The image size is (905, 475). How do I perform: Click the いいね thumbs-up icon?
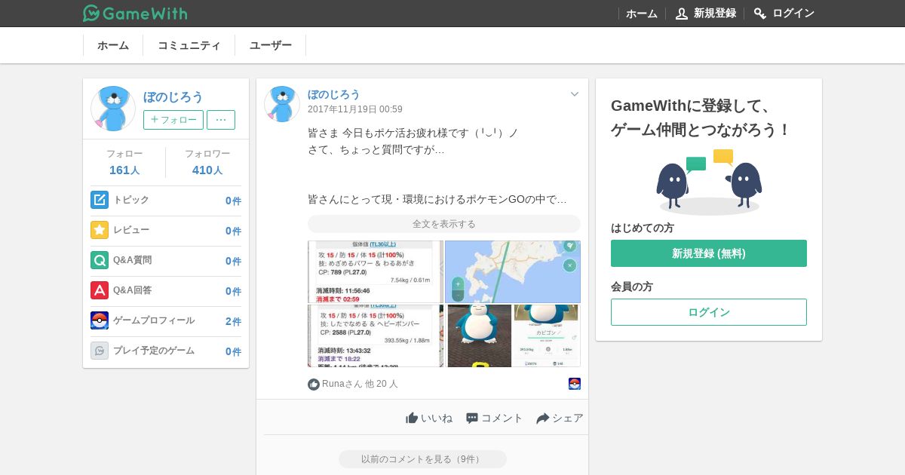pyautogui.click(x=412, y=418)
